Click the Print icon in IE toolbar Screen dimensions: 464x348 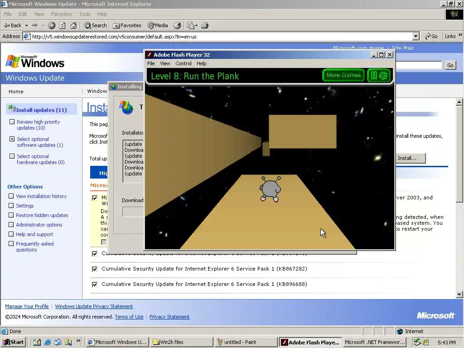coord(205,25)
